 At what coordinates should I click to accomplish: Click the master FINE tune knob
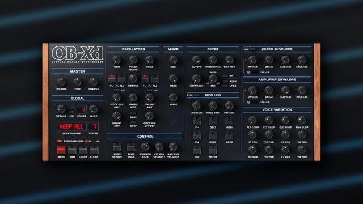(x=77, y=82)
